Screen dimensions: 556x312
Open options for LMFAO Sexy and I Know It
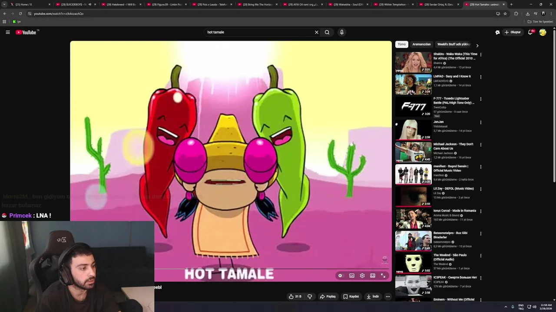(x=480, y=77)
